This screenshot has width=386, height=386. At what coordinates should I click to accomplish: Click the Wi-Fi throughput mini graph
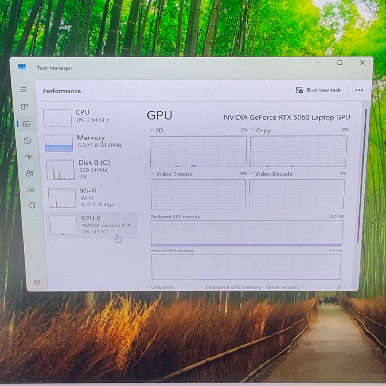(62, 198)
